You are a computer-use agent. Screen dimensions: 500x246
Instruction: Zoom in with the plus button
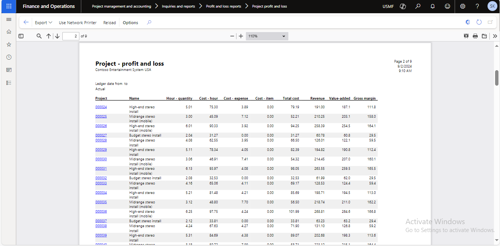[241, 36]
